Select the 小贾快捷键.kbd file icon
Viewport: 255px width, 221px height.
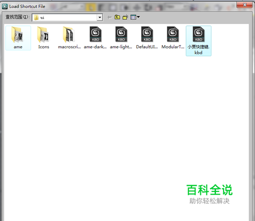[199, 34]
